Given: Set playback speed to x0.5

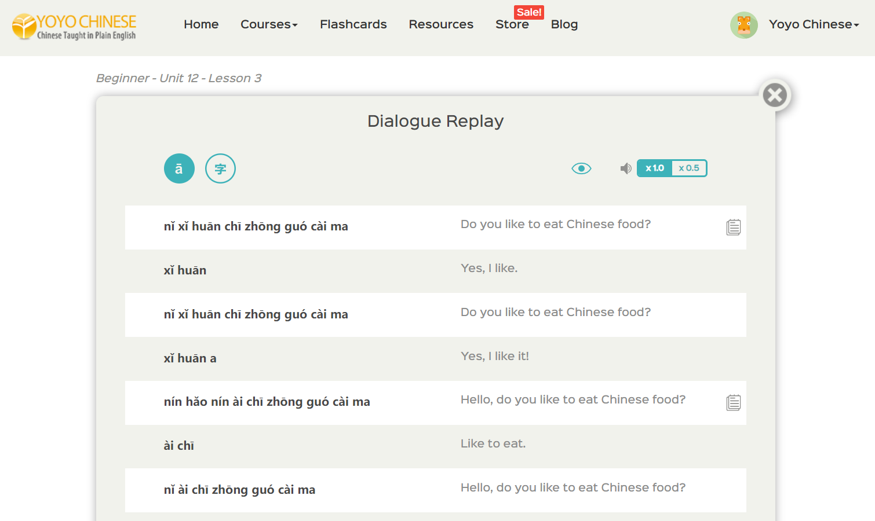Looking at the screenshot, I should (689, 168).
